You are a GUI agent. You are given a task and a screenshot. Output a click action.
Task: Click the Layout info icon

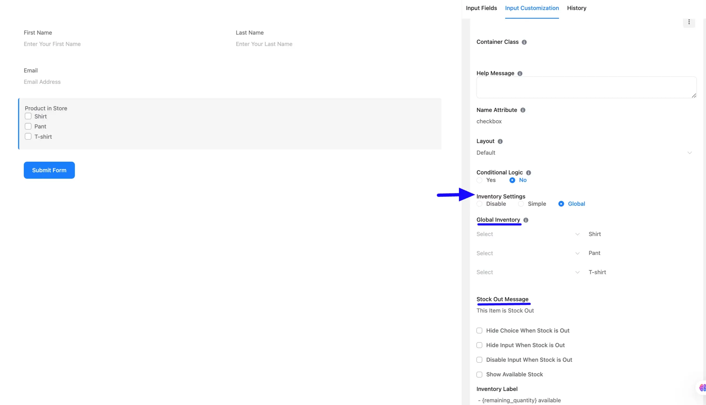point(500,141)
